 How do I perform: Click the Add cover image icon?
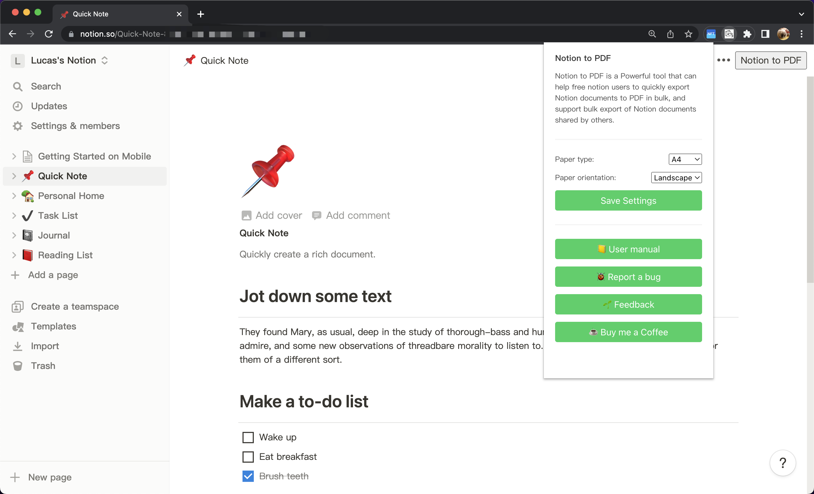coord(246,215)
